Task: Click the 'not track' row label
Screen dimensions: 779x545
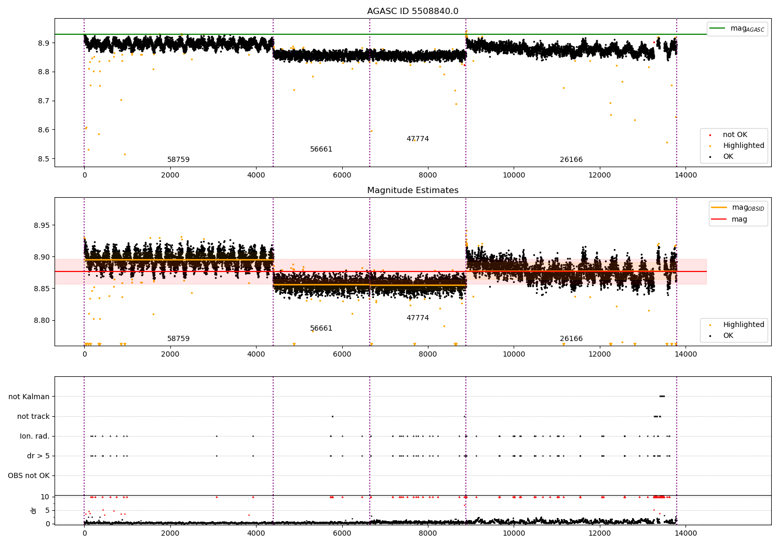Action: [33, 416]
